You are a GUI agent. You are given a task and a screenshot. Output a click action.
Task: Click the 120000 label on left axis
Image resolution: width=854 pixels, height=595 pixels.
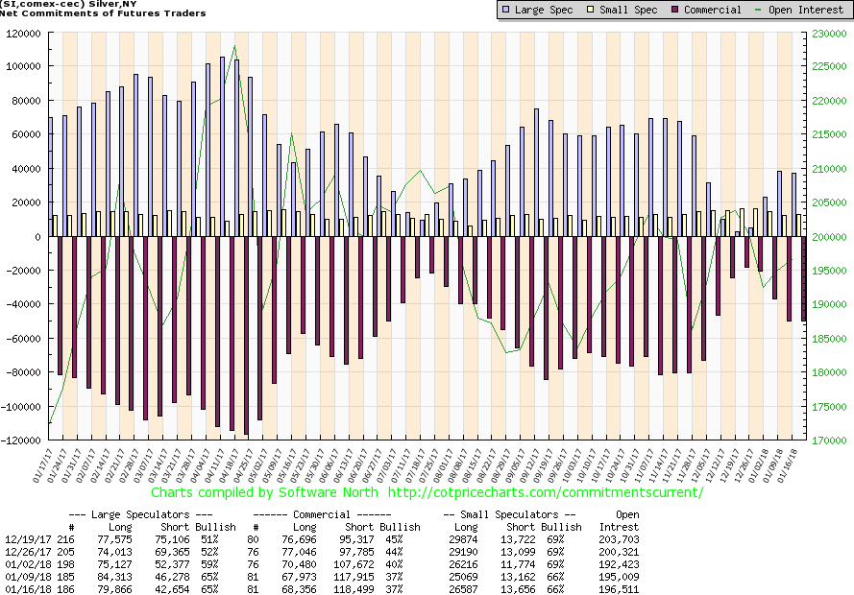(x=29, y=33)
